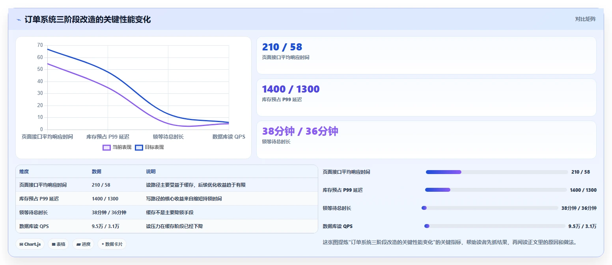This screenshot has width=612, height=265.
Task: Click the title 订单系统三阶段改造的关键性能变化
Action: pyautogui.click(x=88, y=20)
